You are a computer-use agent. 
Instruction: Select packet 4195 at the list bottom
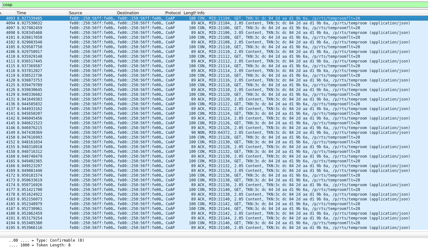pyautogui.click(x=127, y=228)
